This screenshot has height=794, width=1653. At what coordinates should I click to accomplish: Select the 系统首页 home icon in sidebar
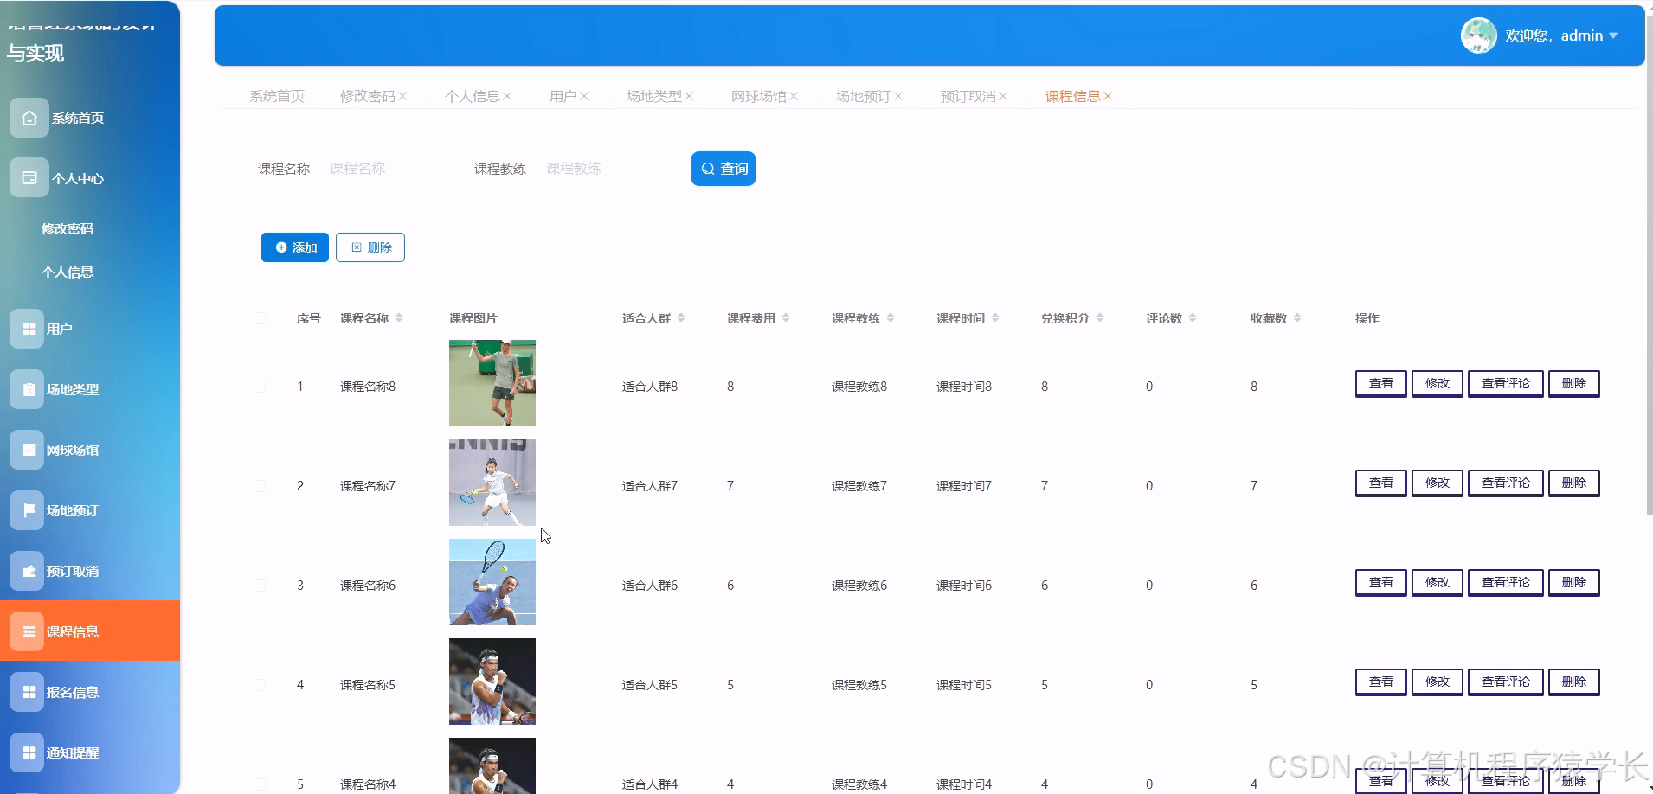(29, 117)
